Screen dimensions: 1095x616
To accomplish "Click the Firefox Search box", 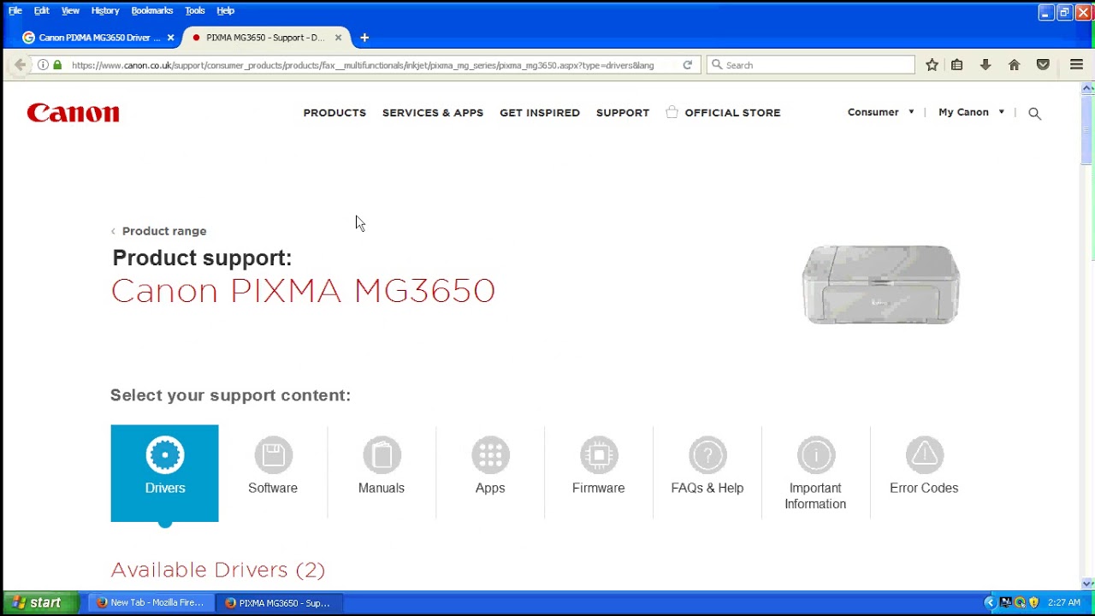I will coord(811,65).
